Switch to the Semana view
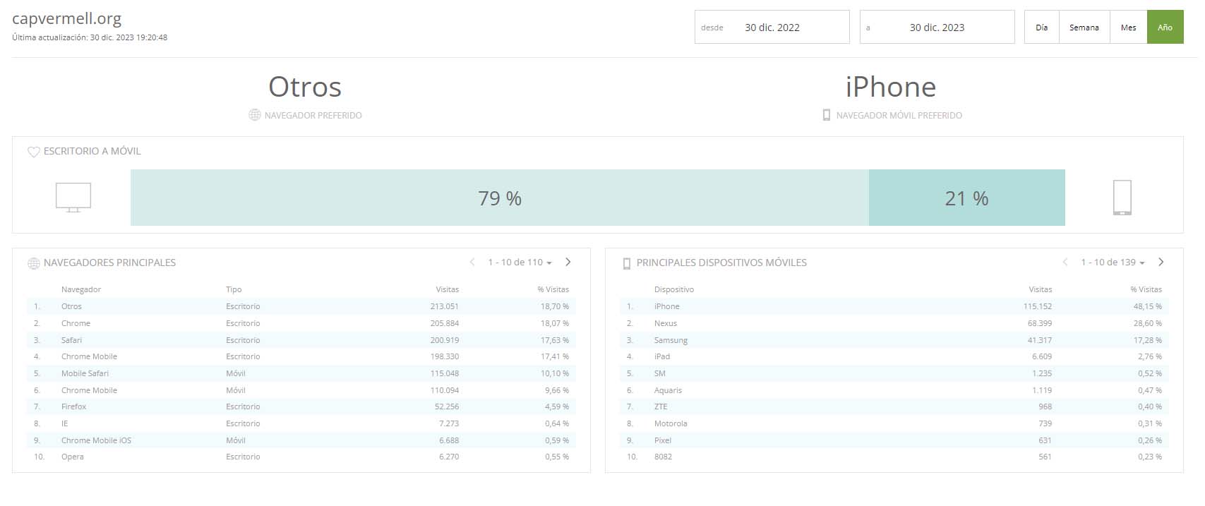Image resolution: width=1205 pixels, height=506 pixels. pyautogui.click(x=1084, y=28)
